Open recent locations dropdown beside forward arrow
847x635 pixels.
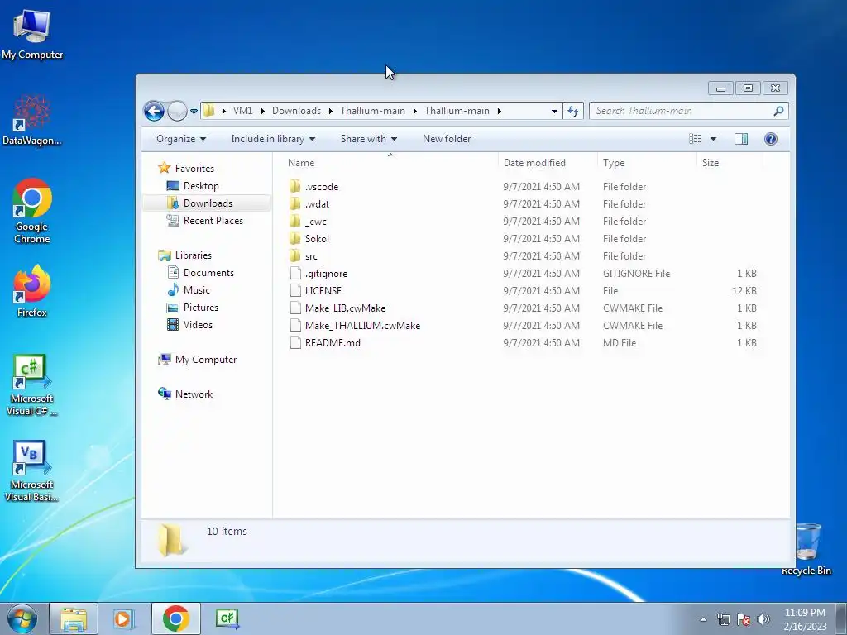coord(194,112)
